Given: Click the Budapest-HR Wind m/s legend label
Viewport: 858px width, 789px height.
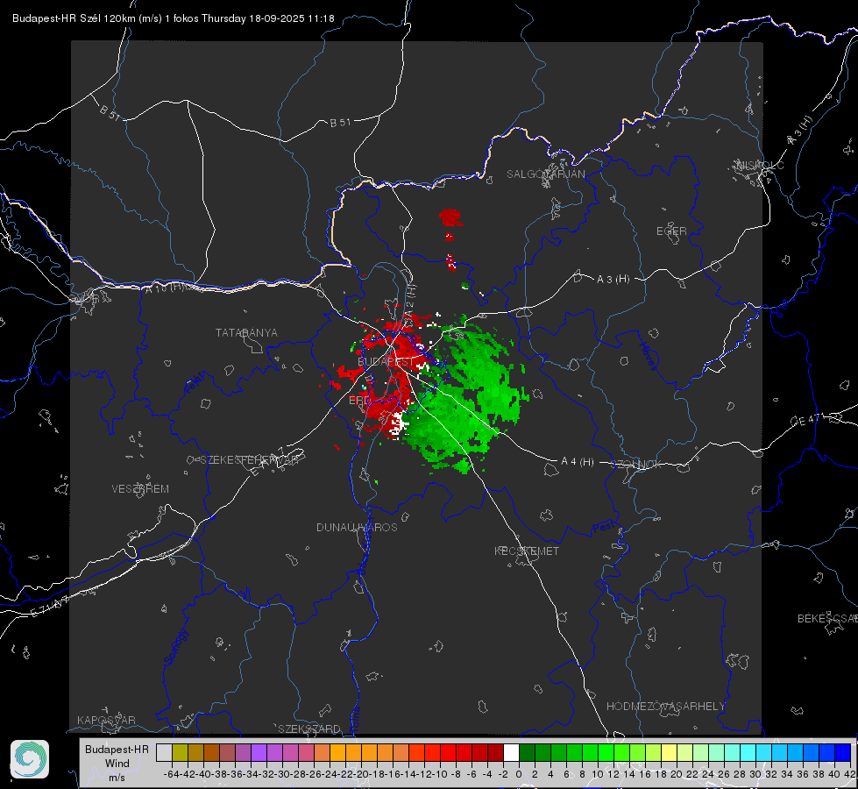Looking at the screenshot, I should click(117, 763).
